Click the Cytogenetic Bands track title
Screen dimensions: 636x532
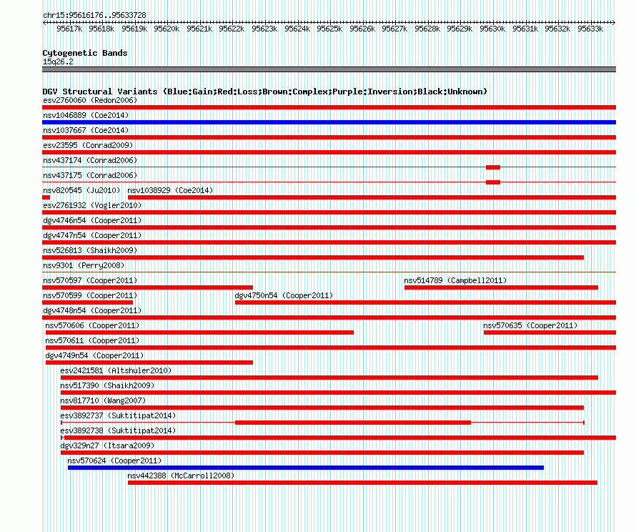coord(85,53)
